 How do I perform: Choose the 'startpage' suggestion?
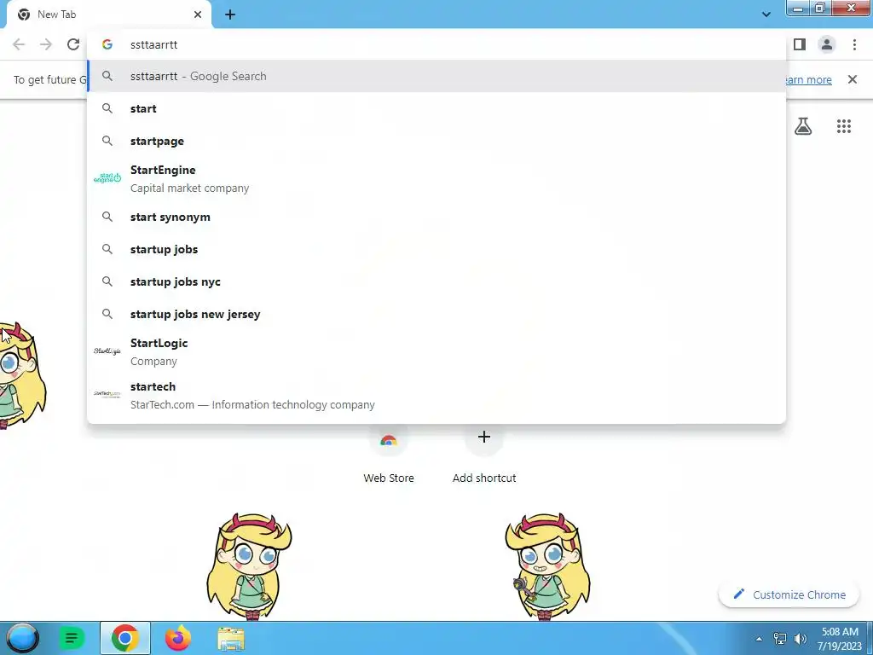coord(436,141)
